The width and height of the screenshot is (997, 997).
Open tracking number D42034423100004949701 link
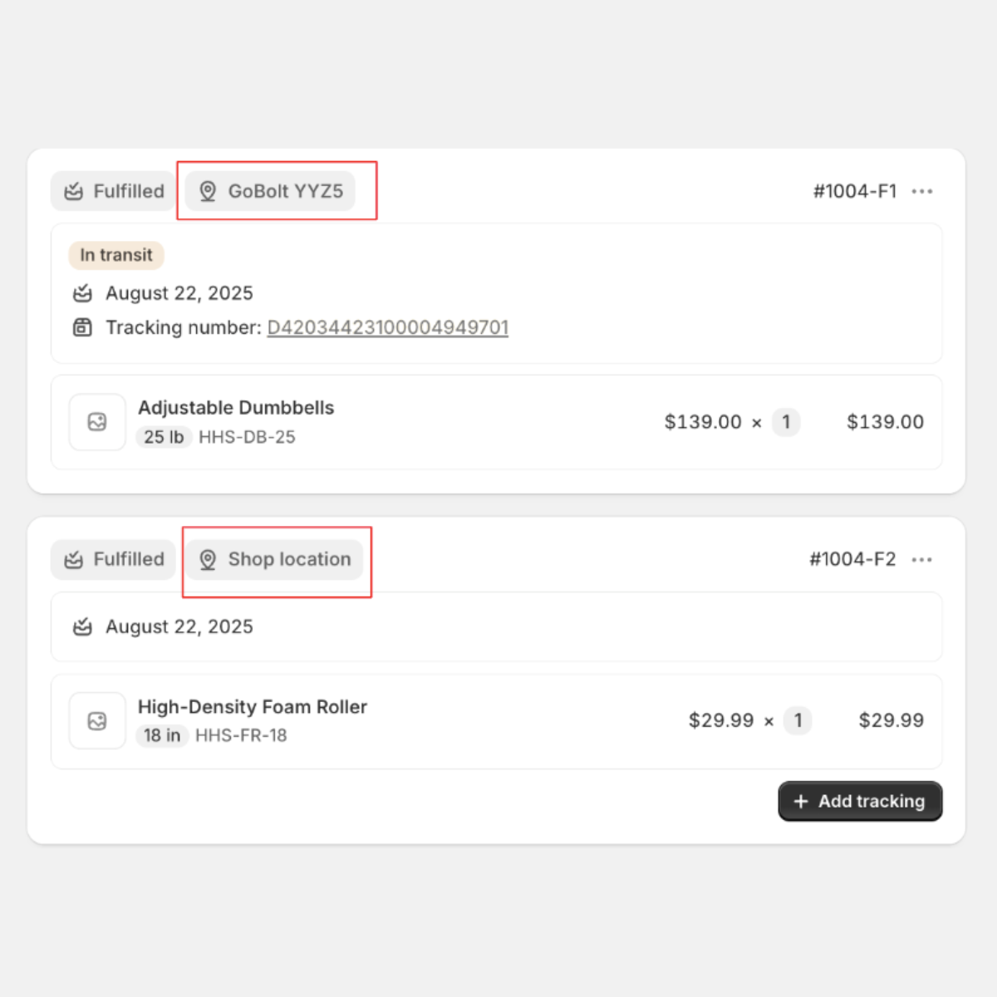[x=387, y=327]
